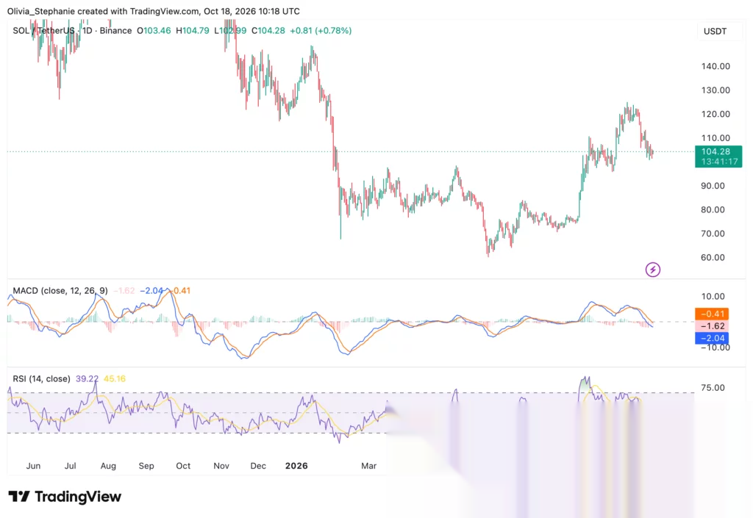Click the green 104.28 current price label
Image resolution: width=753 pixels, height=518 pixels.
point(718,157)
